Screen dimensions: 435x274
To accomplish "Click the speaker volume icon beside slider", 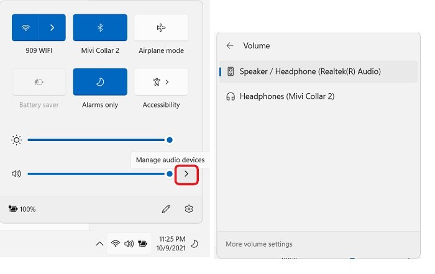I will point(16,174).
